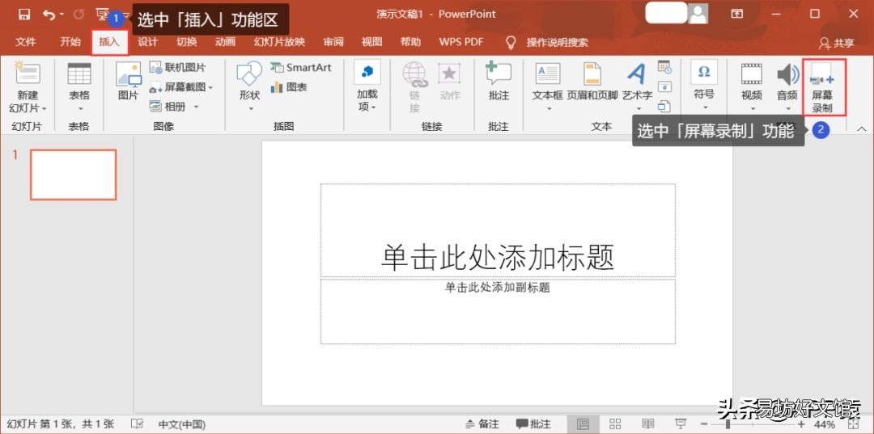Click the user account avatar
The width and height of the screenshot is (874, 434).
pyautogui.click(x=698, y=14)
